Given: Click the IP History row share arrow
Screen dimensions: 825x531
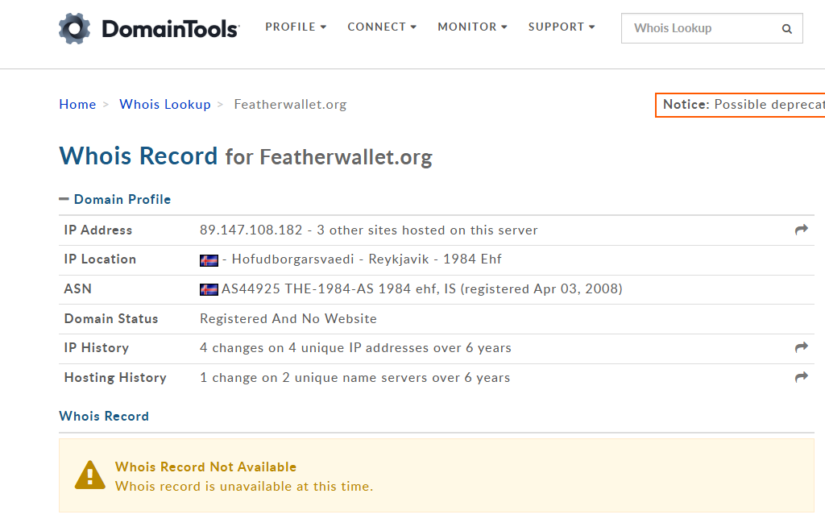Looking at the screenshot, I should pos(801,347).
